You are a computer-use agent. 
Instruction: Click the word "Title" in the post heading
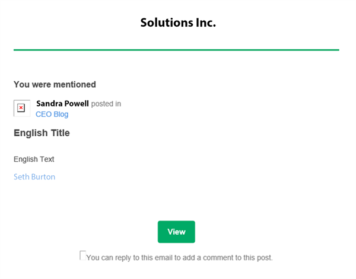[58, 133]
